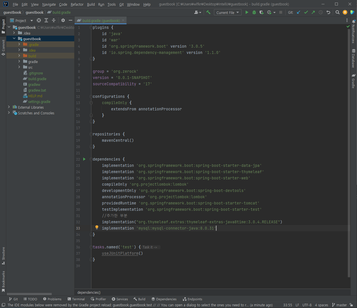Fold the configurations block at line 12
The width and height of the screenshot is (357, 308).
[91, 97]
